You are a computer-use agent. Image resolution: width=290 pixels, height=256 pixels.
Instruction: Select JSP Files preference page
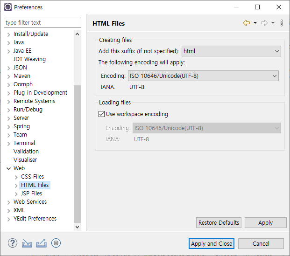[x=31, y=193]
